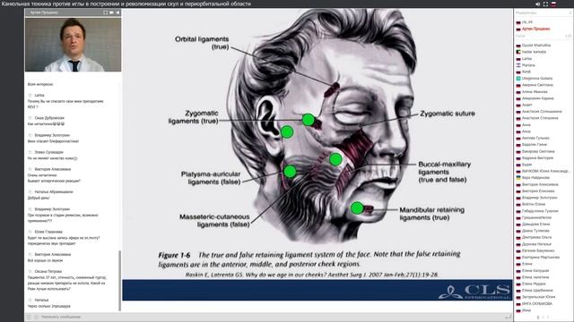
Task: Enter fullscreen mode from top bar
Action: [x=545, y=4]
